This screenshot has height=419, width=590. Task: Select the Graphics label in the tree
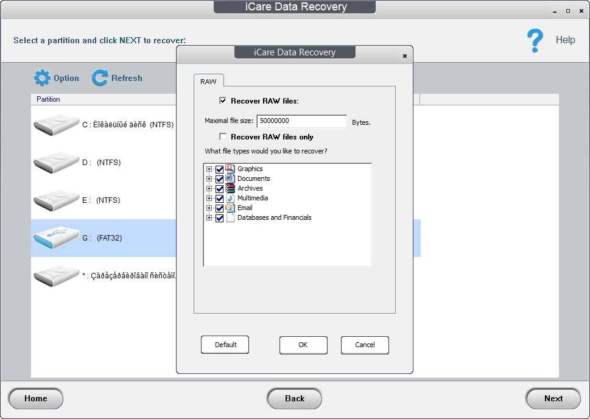point(250,169)
